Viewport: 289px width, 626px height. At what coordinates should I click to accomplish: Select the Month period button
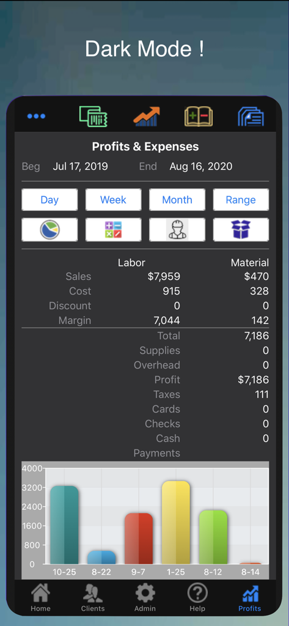[177, 200]
